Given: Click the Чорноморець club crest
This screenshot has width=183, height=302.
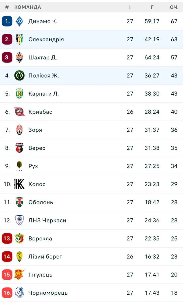Looking at the screenshot, I should pos(19,293).
